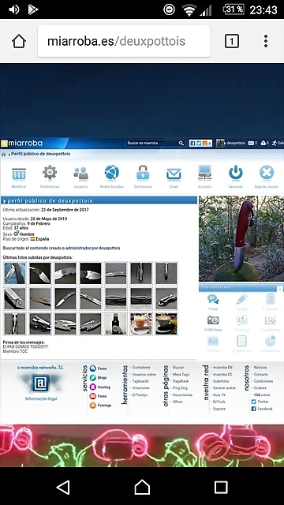This screenshot has width=284, height=505.
Task: Click Buscar todo el contenido creado link
Action: 62,249
